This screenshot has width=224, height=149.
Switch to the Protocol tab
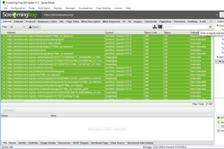[31, 21]
